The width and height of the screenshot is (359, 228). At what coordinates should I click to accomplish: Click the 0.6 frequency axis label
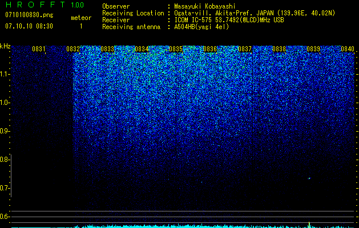click(5, 217)
